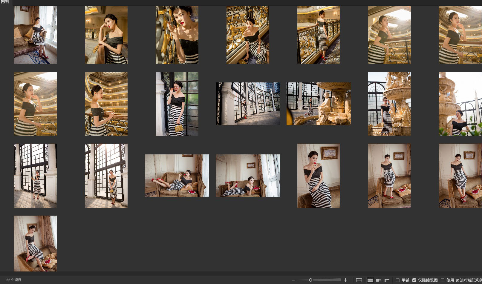Select close-up portrait thumbnail with red lips
This screenshot has width=482, height=284.
[177, 35]
